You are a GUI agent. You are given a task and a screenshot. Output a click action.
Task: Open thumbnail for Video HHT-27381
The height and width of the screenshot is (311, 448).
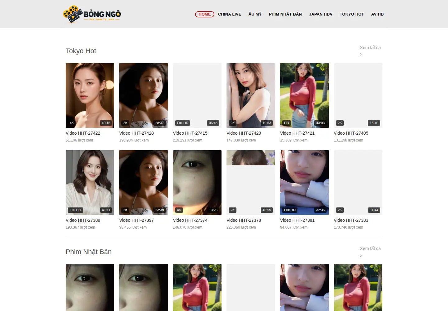click(304, 183)
